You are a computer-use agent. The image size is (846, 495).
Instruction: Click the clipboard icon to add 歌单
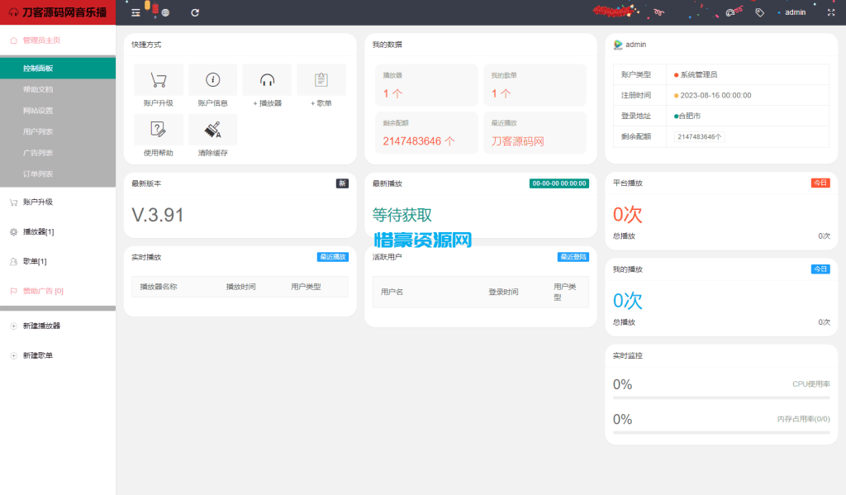click(321, 80)
